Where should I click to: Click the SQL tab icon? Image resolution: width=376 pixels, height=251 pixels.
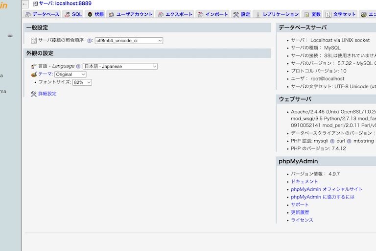coord(68,15)
